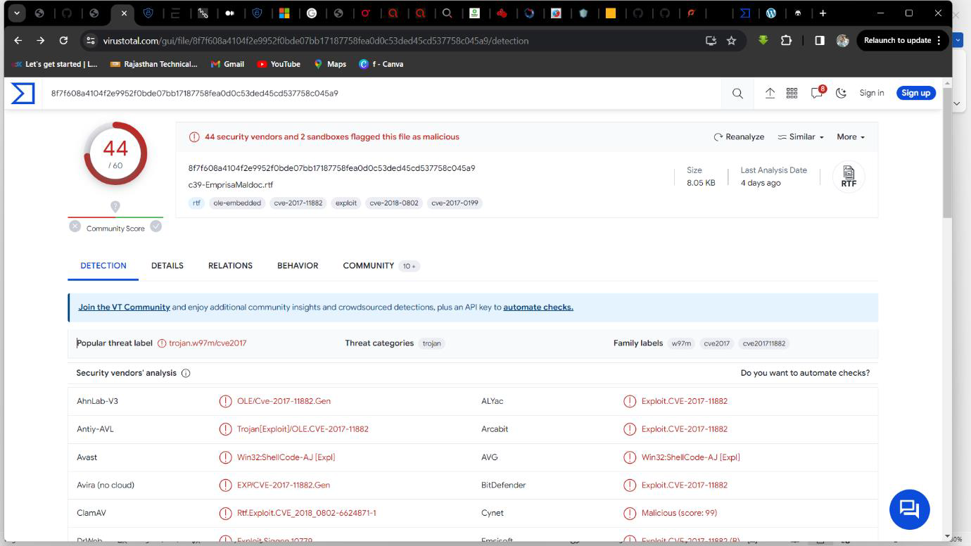The image size is (971, 546).
Task: Click info icon beside Security vendors' analysis
Action: 186,373
